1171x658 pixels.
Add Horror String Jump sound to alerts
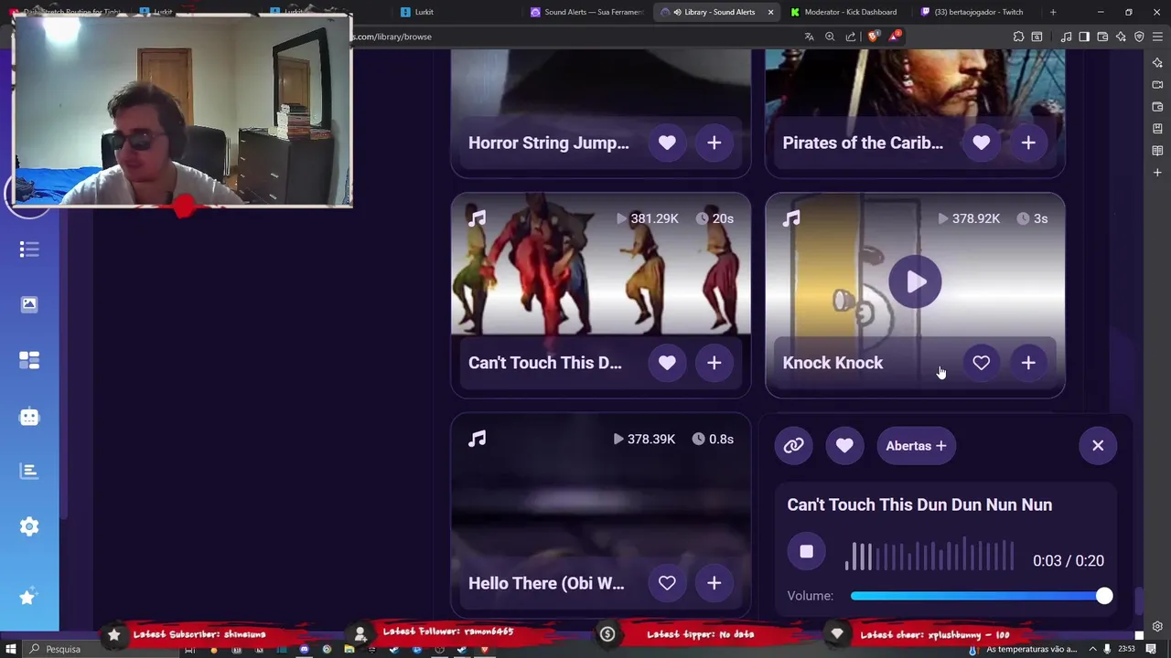pos(714,143)
